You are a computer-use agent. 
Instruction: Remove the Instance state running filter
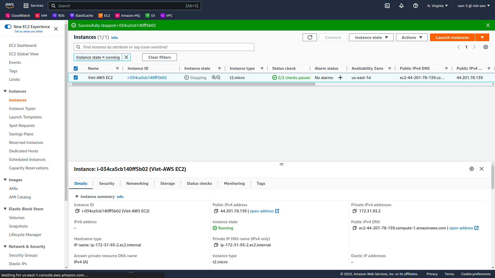click(126, 57)
